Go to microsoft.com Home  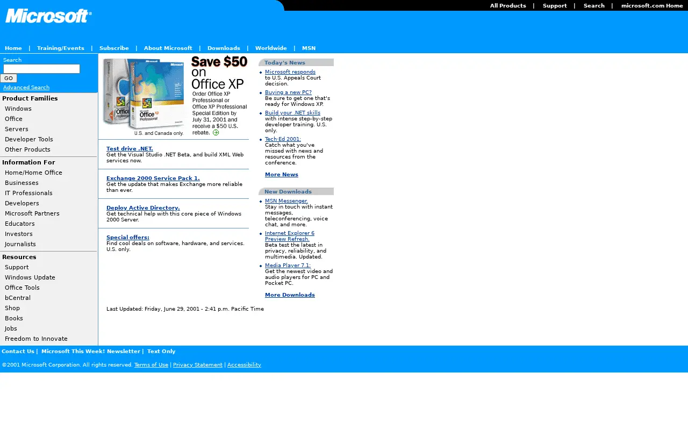coord(652,6)
